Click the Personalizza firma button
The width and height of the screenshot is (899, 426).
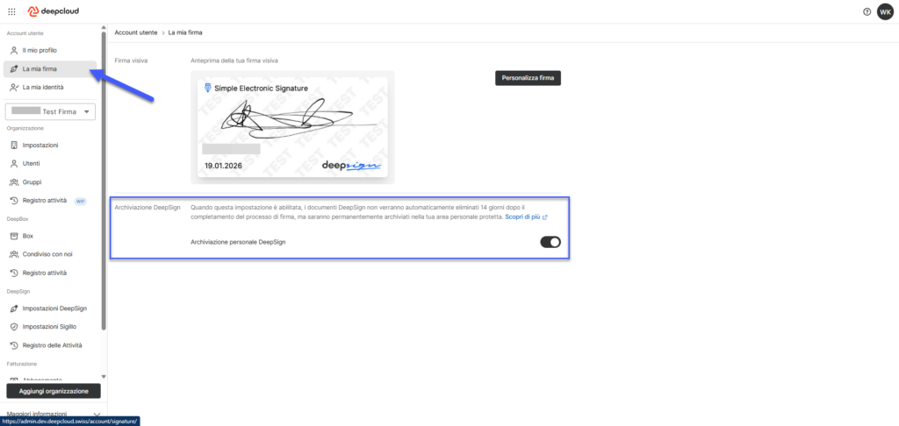coord(528,78)
